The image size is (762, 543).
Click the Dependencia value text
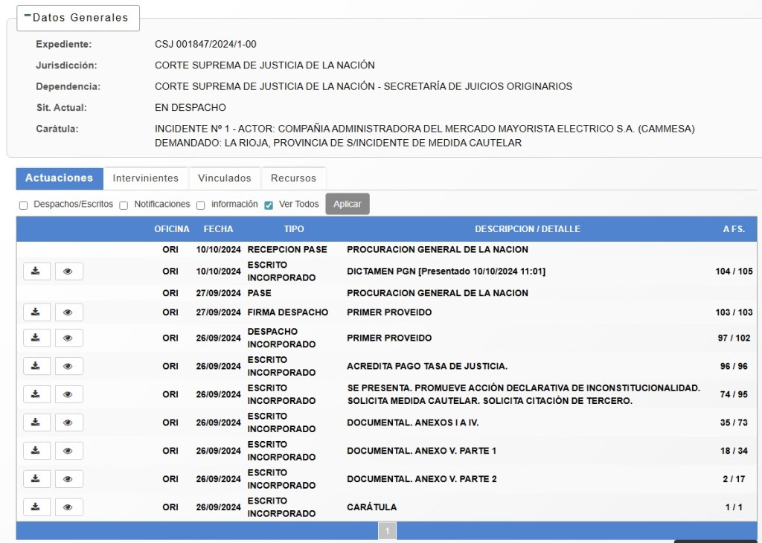(363, 86)
